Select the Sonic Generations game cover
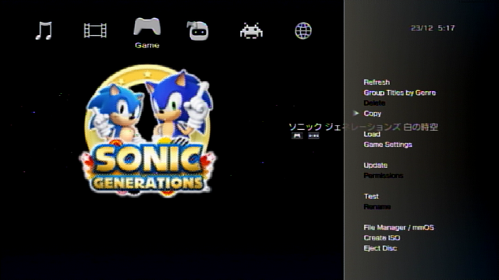Screen dimensions: 499x280 pyautogui.click(x=147, y=131)
